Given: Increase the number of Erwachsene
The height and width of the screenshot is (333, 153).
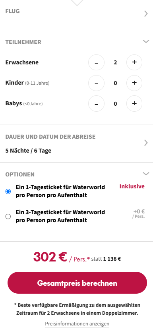Looking at the screenshot, I should point(134,62).
